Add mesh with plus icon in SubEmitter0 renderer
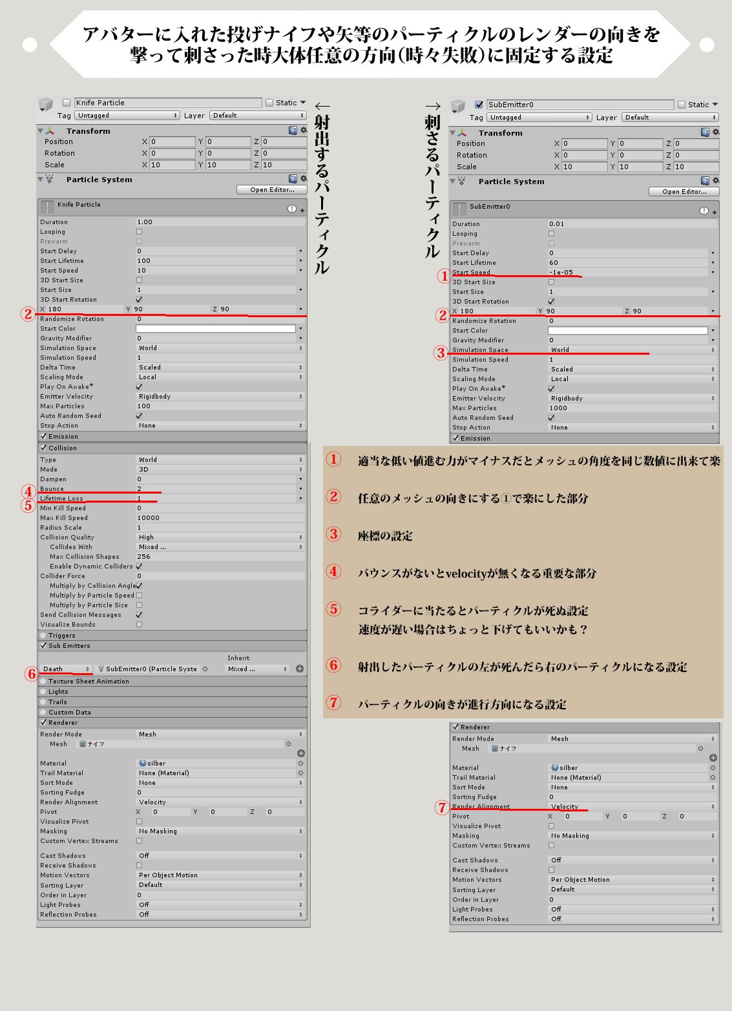The height and width of the screenshot is (1011, 732). coord(713,758)
